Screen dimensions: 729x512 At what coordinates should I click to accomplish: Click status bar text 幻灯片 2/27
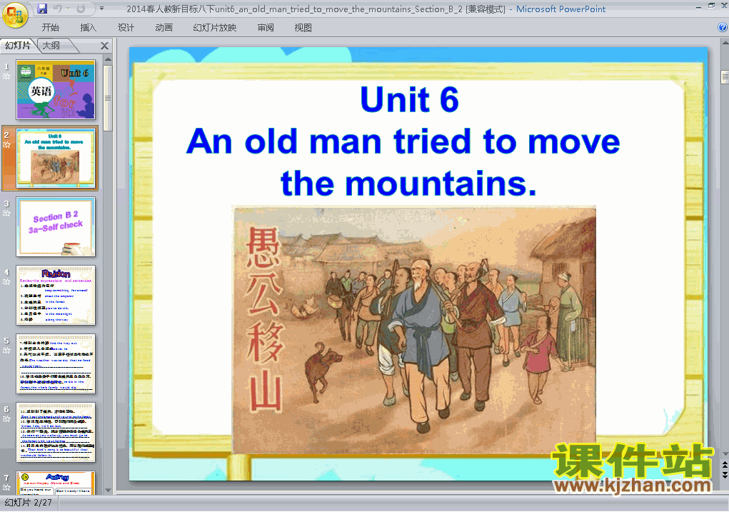coord(28,503)
